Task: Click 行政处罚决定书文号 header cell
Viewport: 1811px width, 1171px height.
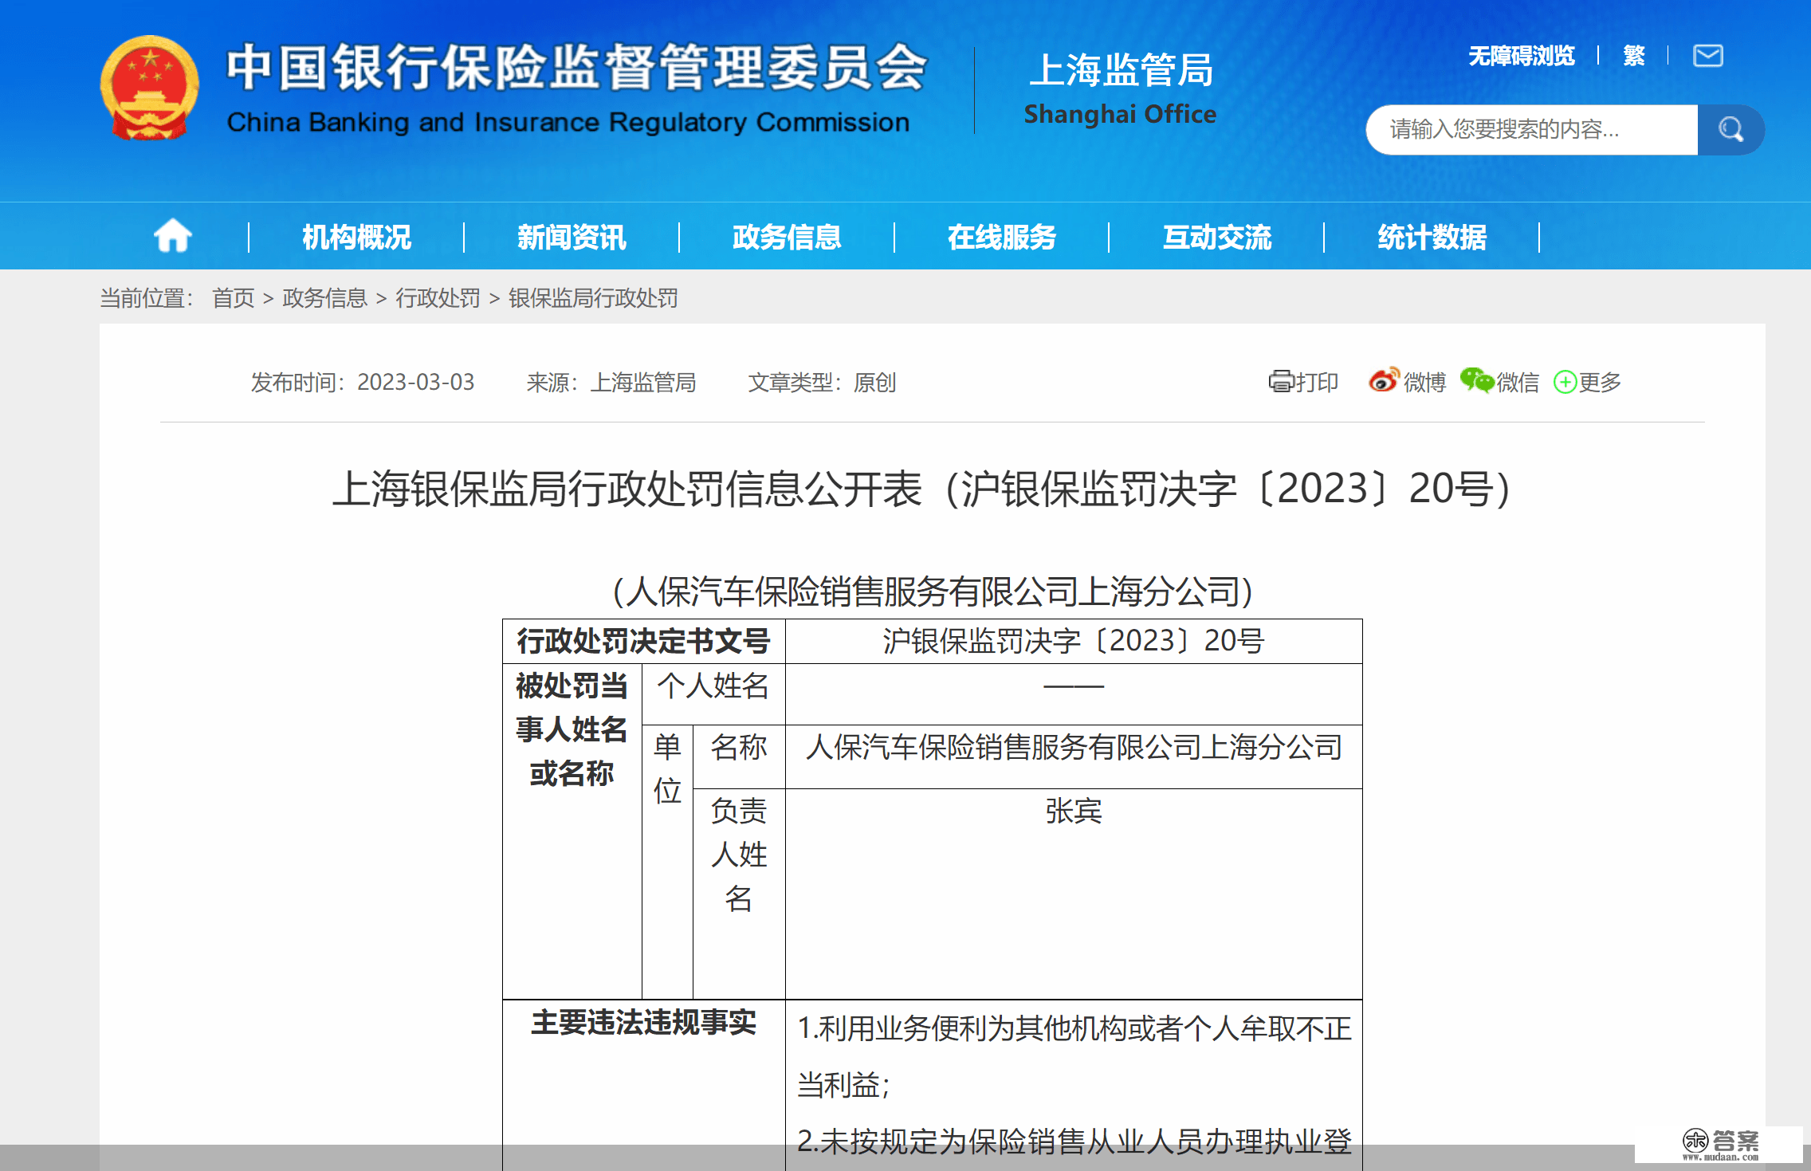Action: pyautogui.click(x=643, y=641)
